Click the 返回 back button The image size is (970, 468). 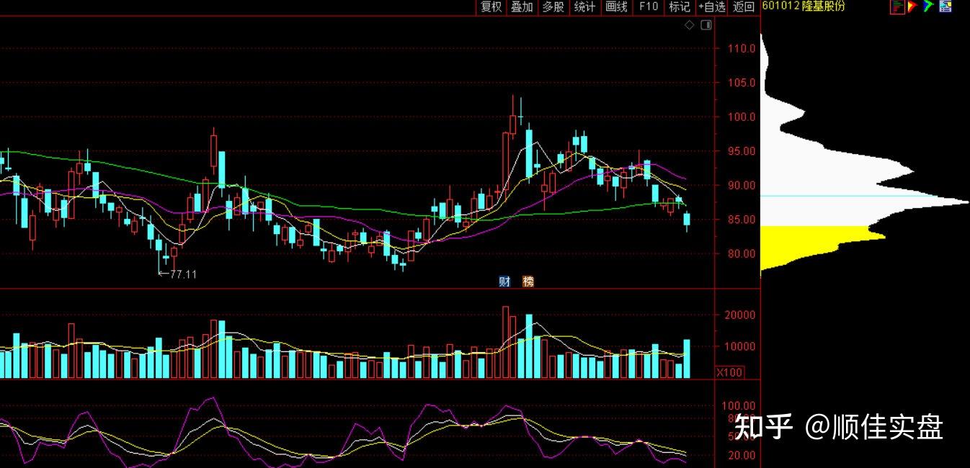pyautogui.click(x=744, y=6)
